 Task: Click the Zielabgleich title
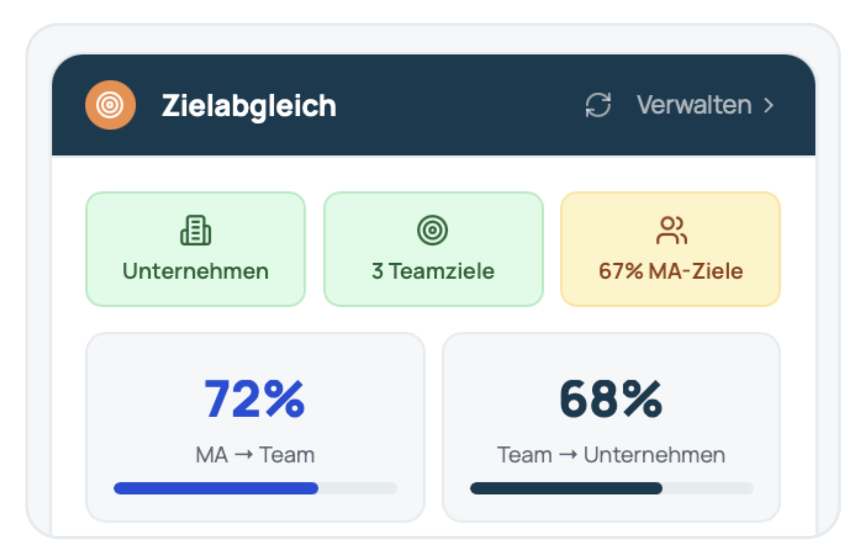pyautogui.click(x=249, y=106)
